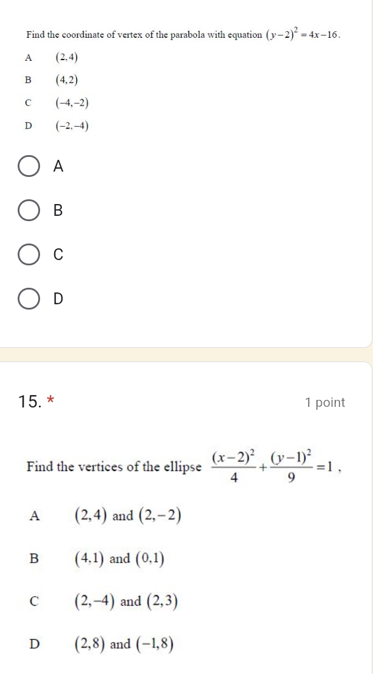The width and height of the screenshot is (373, 674).
Task: Click the vertical scrollbar on the right edge
Action: point(370,177)
